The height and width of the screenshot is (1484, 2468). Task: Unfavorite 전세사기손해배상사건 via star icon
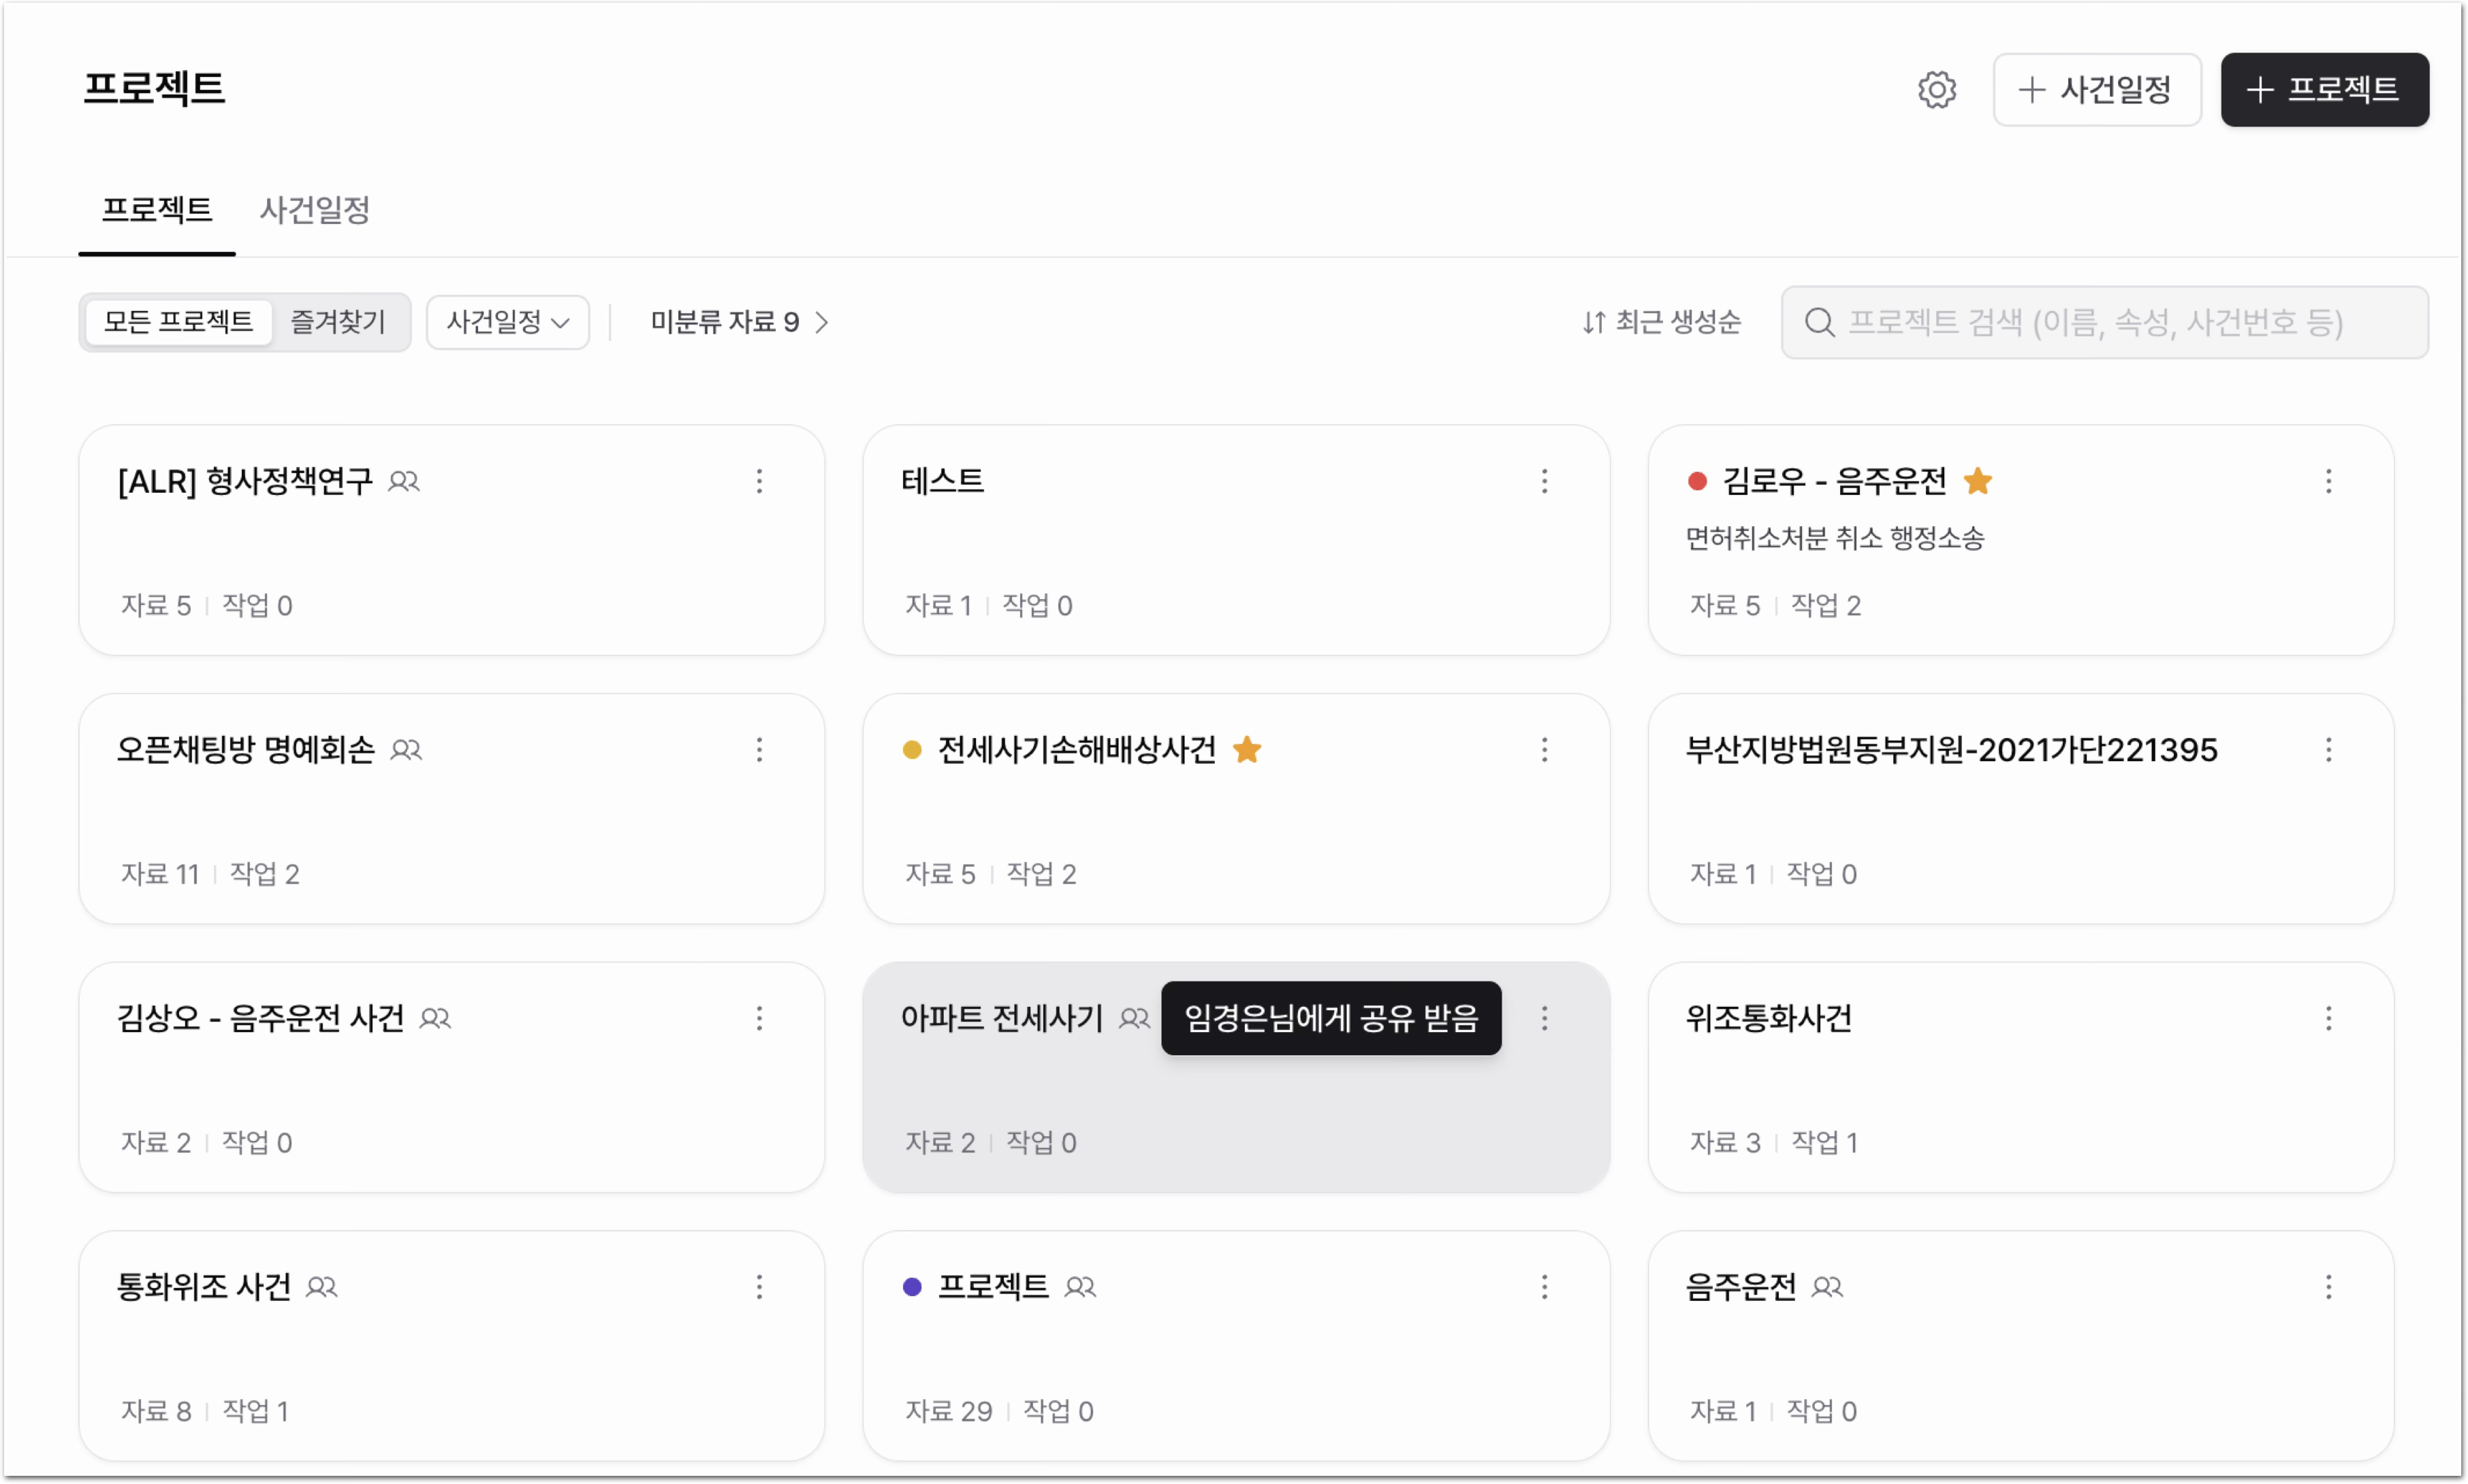coord(1246,749)
